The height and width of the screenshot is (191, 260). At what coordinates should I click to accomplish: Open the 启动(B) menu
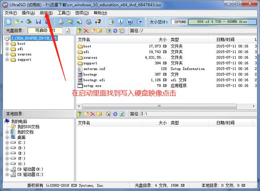pyautogui.click(x=46, y=13)
